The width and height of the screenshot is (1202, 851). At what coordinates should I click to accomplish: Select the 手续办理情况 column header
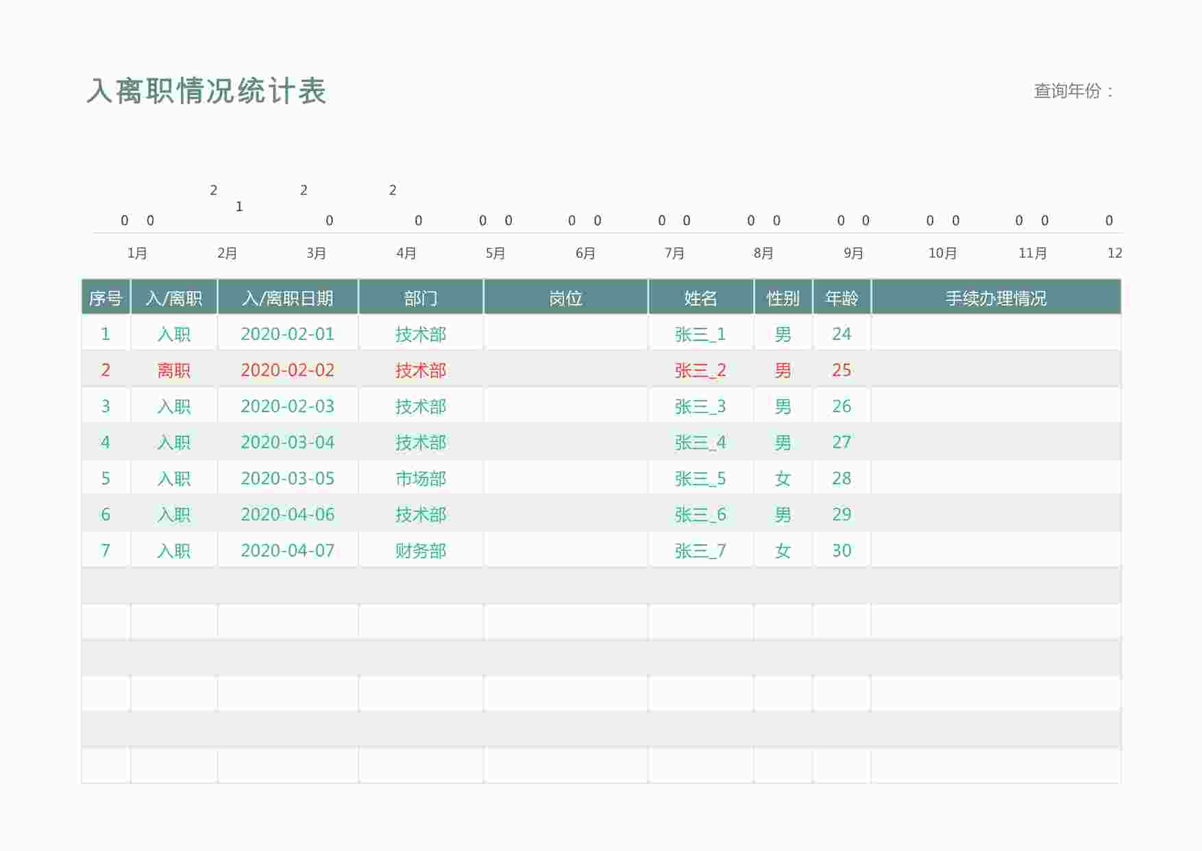point(996,298)
